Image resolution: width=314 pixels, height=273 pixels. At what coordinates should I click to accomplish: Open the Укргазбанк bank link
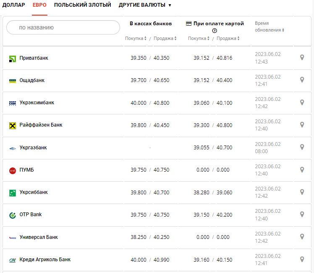coord(33,148)
